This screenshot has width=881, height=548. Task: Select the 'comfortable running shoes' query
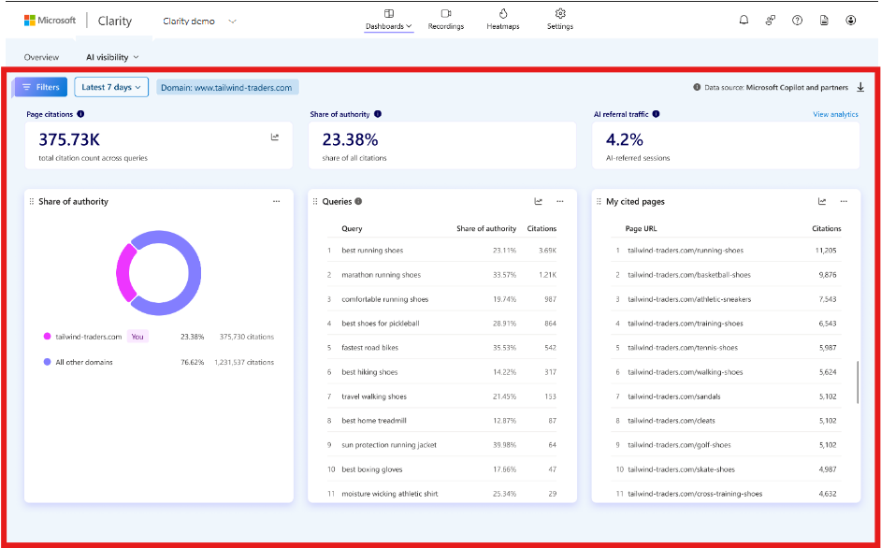pyautogui.click(x=441, y=299)
